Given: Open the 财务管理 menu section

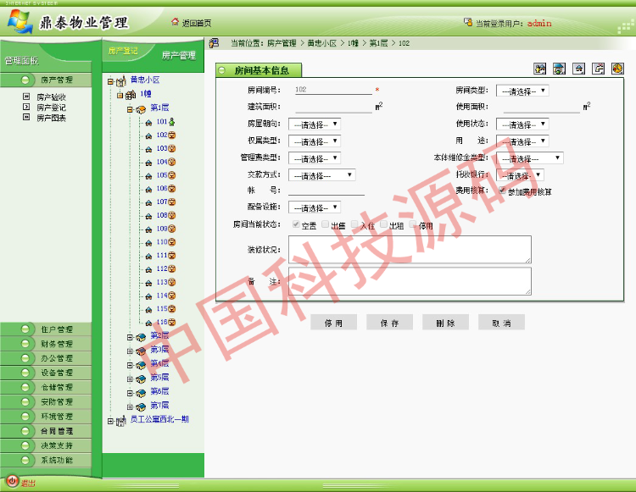Looking at the screenshot, I should pos(46,344).
